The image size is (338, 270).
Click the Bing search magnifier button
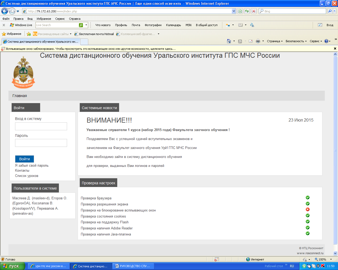[330, 11]
